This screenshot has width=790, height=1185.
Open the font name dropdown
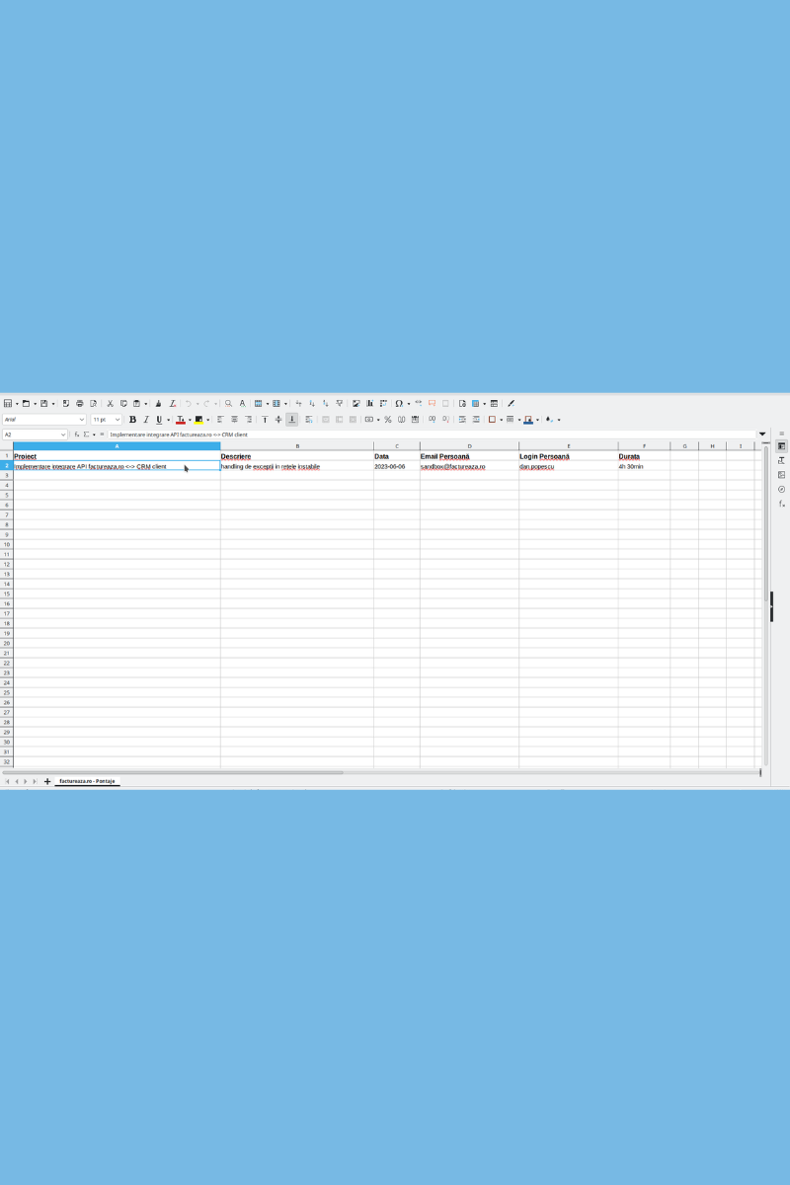(81, 419)
